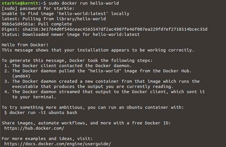Click the '(amd64)' architecture text

coord(21,76)
